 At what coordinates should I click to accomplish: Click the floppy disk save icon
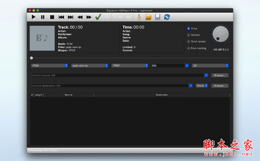[158, 17]
